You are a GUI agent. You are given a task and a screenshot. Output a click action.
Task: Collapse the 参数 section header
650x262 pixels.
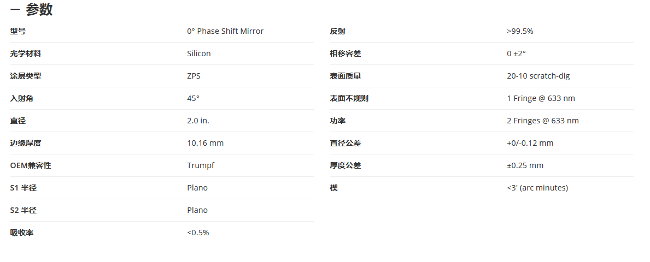point(32,9)
